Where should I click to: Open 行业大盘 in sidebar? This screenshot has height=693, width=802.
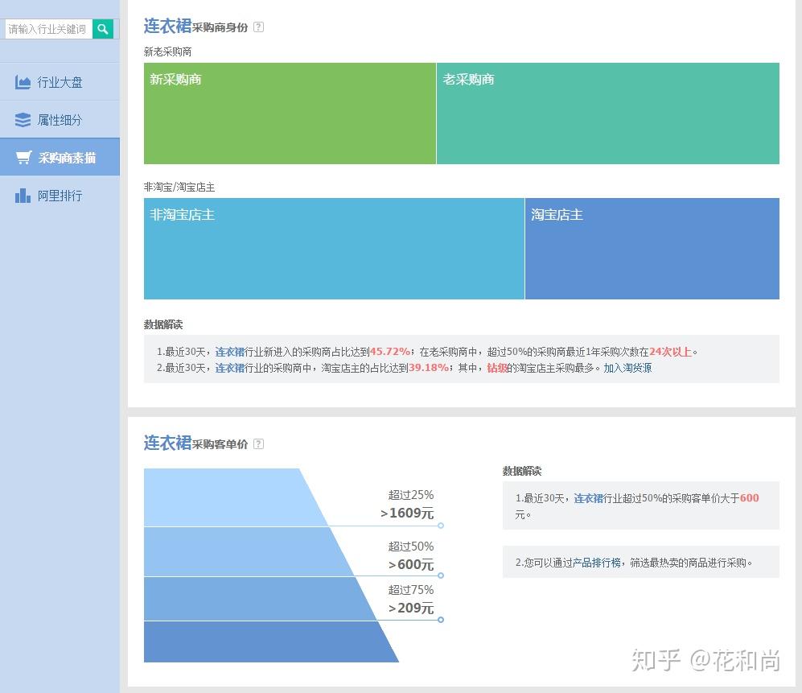[60, 82]
